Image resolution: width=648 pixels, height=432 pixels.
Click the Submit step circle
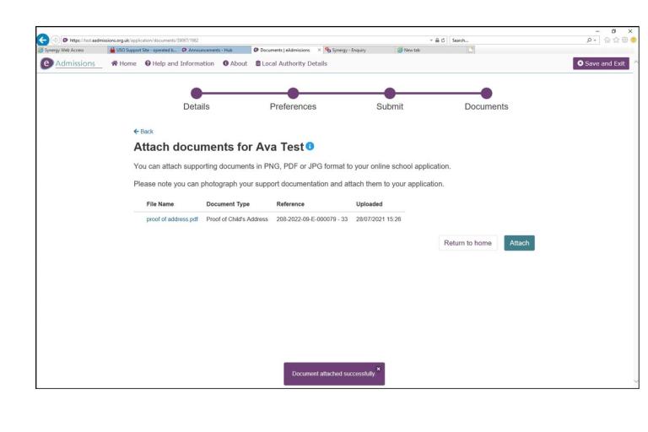390,94
